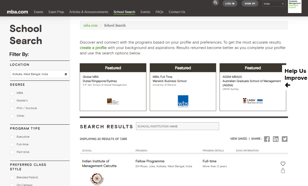The width and height of the screenshot is (308, 186).
Task: Focus the School/Institution Name search box
Action: pos(177,126)
